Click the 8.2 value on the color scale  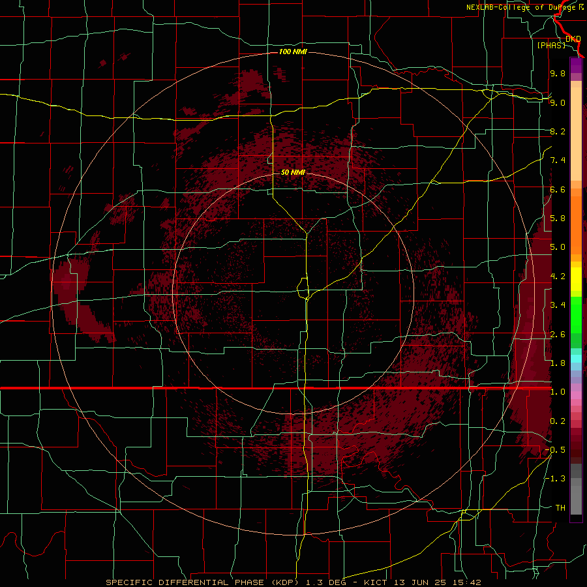558,131
